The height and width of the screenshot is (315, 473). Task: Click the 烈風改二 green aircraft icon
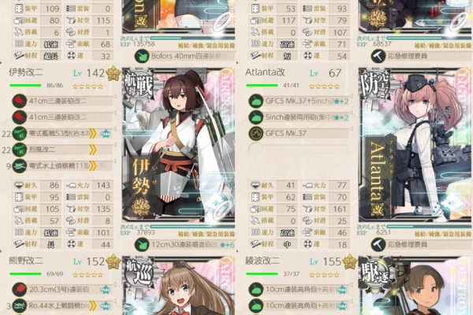click(x=19, y=150)
